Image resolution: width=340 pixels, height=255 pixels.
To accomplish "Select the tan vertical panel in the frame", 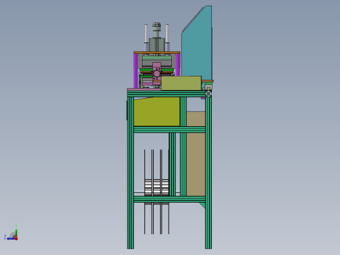I will [x=196, y=154].
